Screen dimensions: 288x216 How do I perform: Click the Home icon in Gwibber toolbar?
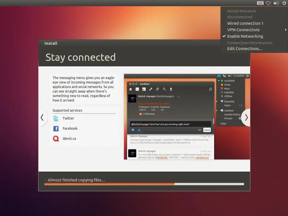[x=130, y=89]
